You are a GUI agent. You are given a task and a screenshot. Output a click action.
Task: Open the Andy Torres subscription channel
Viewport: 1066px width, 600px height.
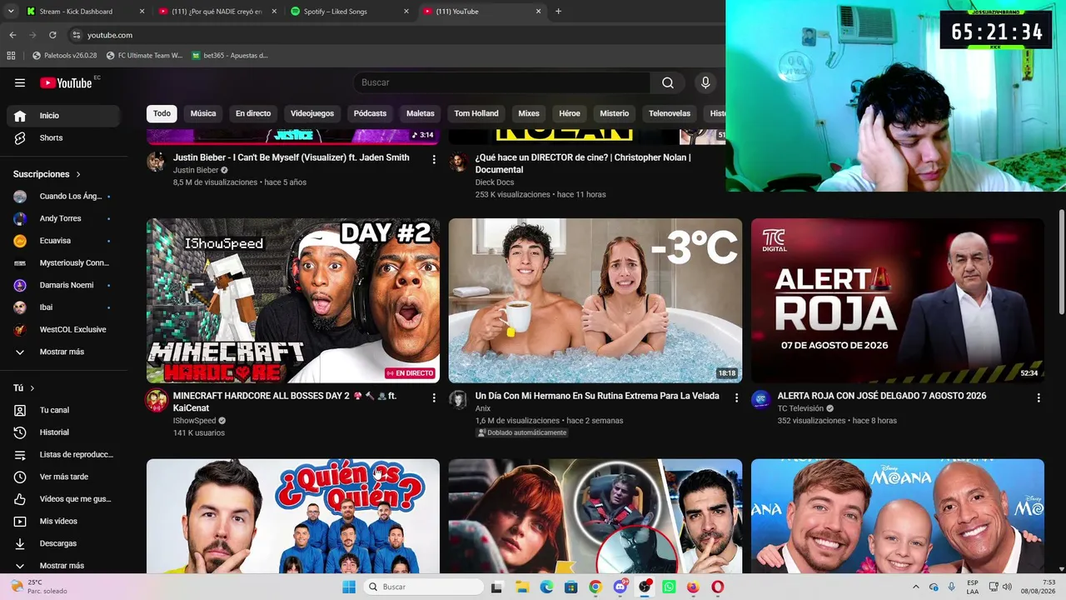63,218
